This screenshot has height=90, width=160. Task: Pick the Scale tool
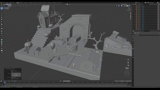(x=2, y=17)
